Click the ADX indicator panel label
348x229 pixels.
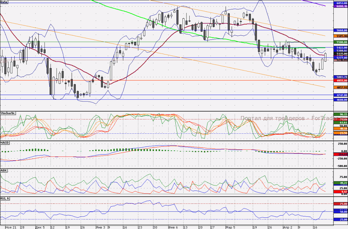click(4, 170)
